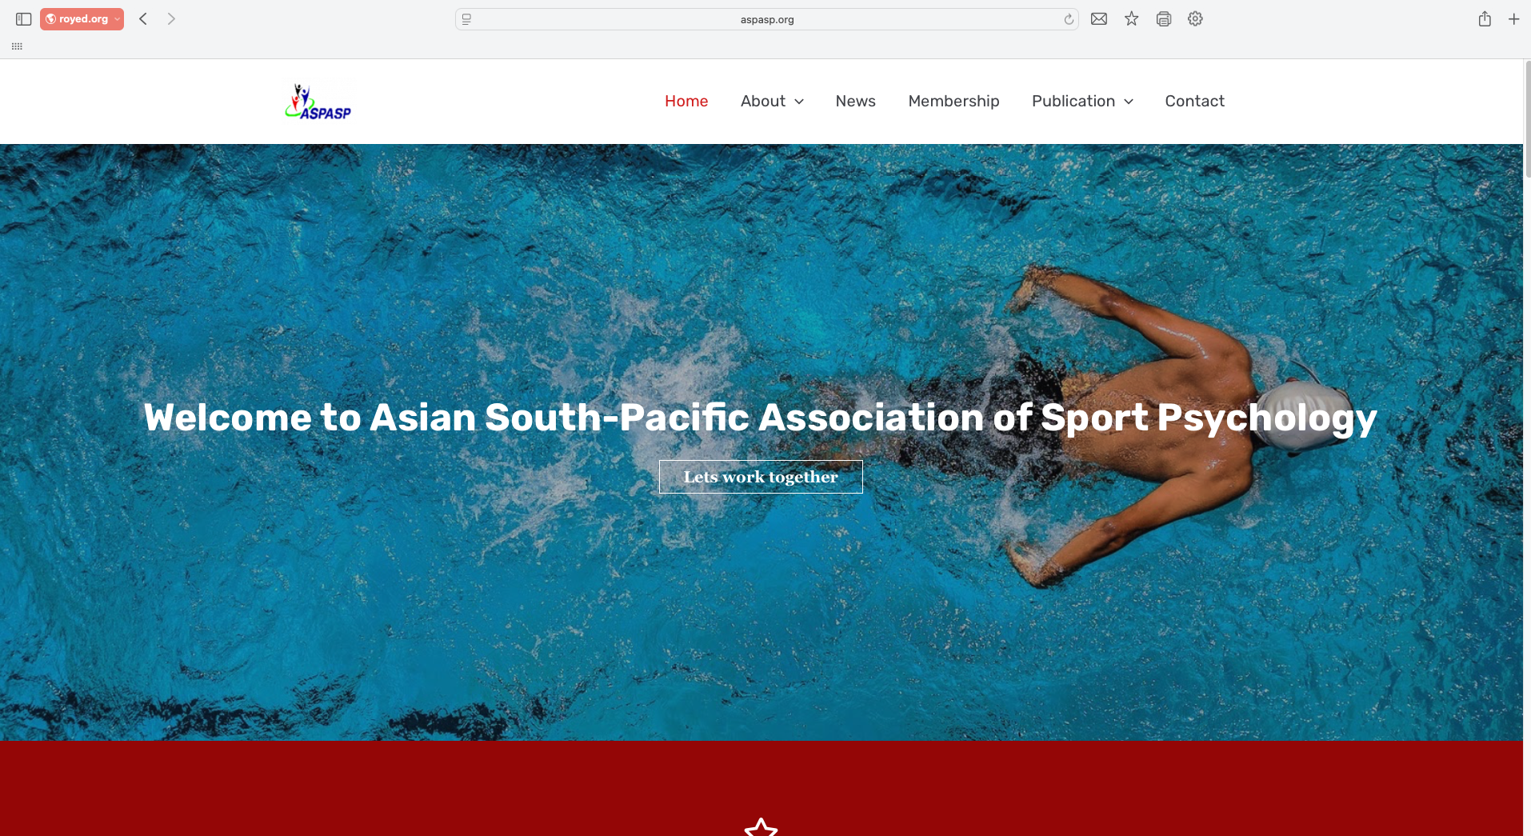Click the Lets work together button

pyautogui.click(x=761, y=477)
